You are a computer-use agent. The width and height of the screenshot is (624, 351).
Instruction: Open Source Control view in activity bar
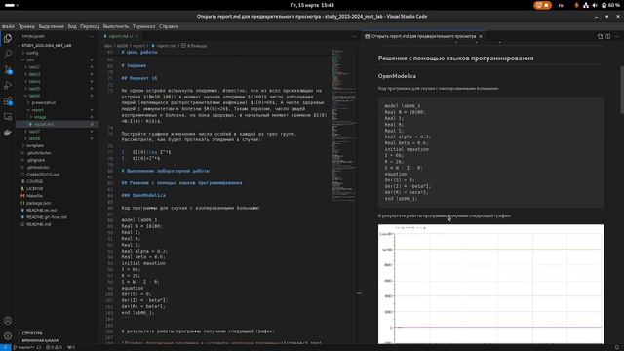point(8,69)
